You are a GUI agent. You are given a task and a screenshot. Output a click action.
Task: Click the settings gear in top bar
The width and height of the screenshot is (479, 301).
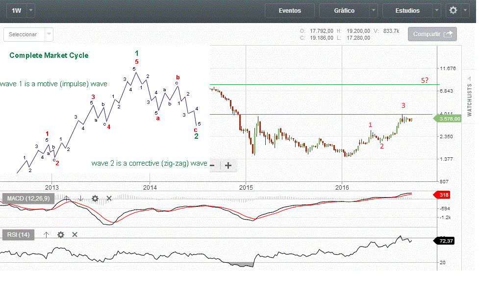[454, 10]
